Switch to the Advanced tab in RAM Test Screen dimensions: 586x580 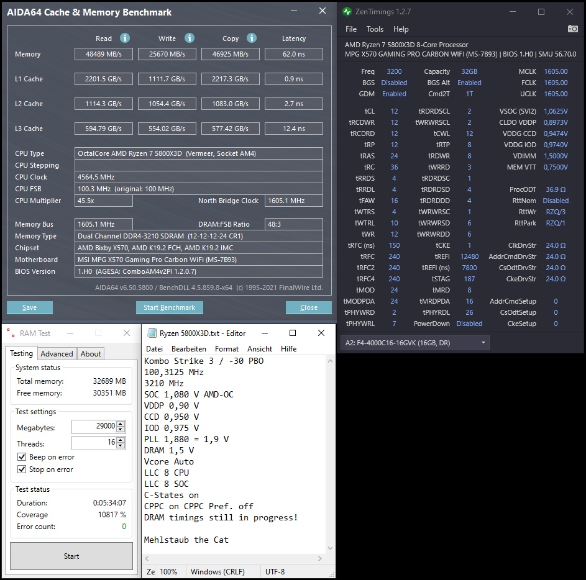coord(57,353)
